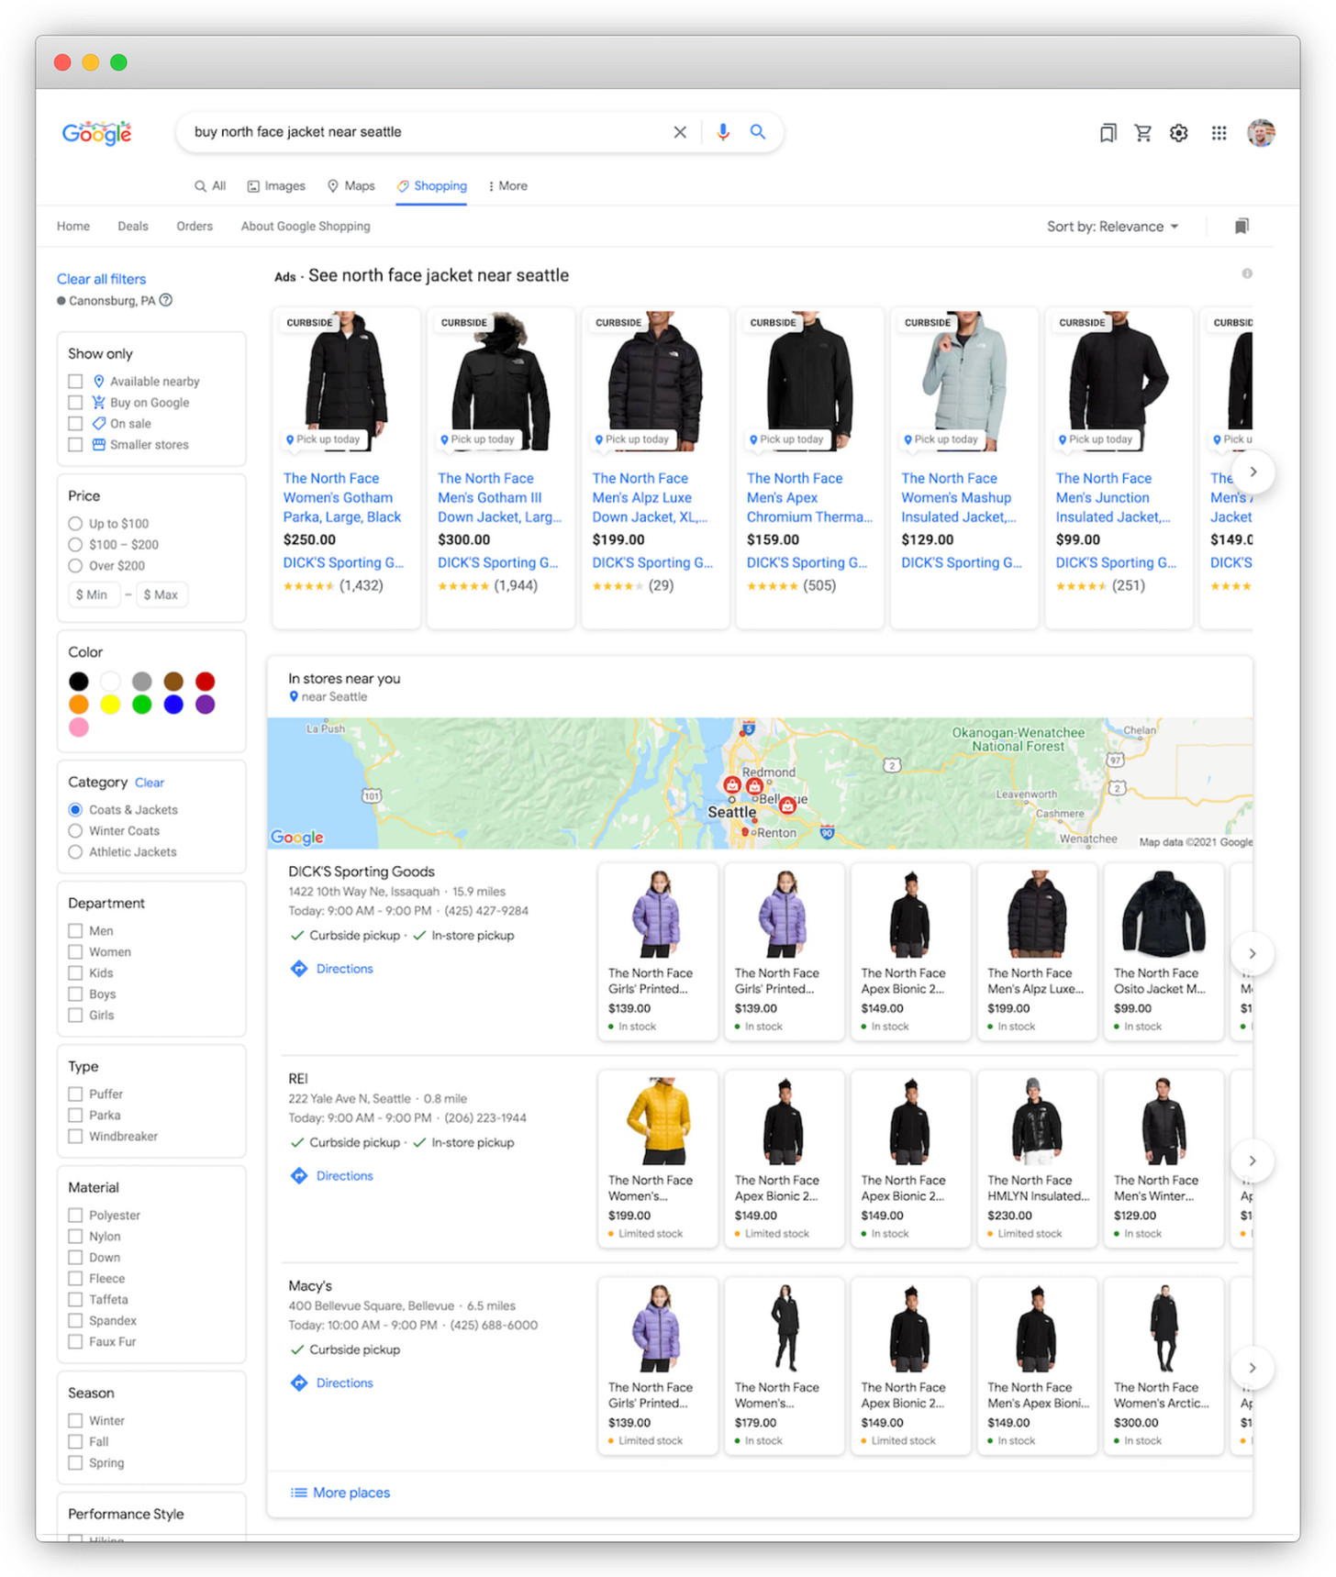Open the settings gear icon
This screenshot has height=1577, width=1336.
point(1179,133)
